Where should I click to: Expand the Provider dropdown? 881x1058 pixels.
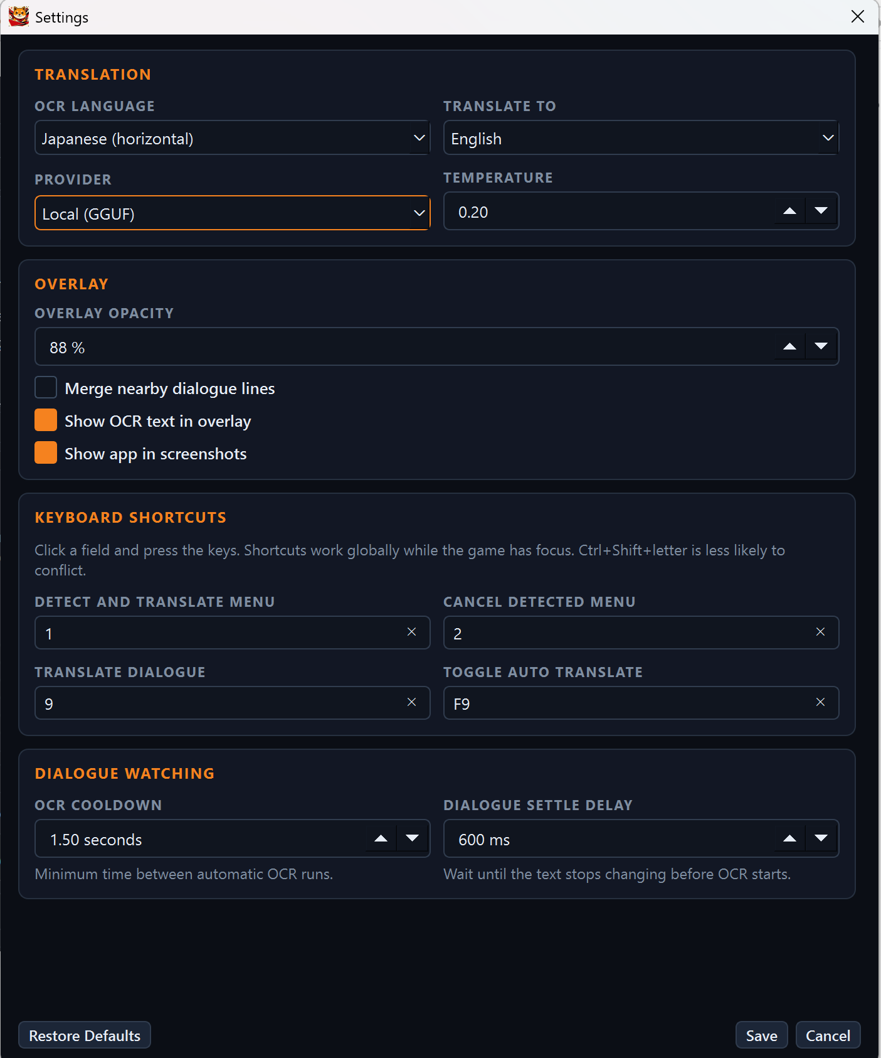coord(232,213)
